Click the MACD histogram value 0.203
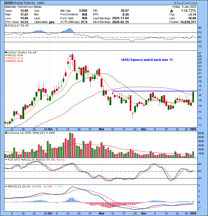The image size is (208, 216). click(x=59, y=186)
